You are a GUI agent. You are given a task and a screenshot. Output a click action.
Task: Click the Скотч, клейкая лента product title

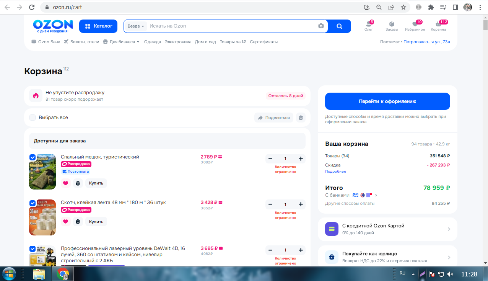pyautogui.click(x=113, y=203)
